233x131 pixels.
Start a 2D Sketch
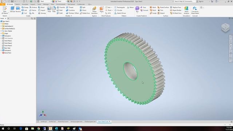point(5,10)
